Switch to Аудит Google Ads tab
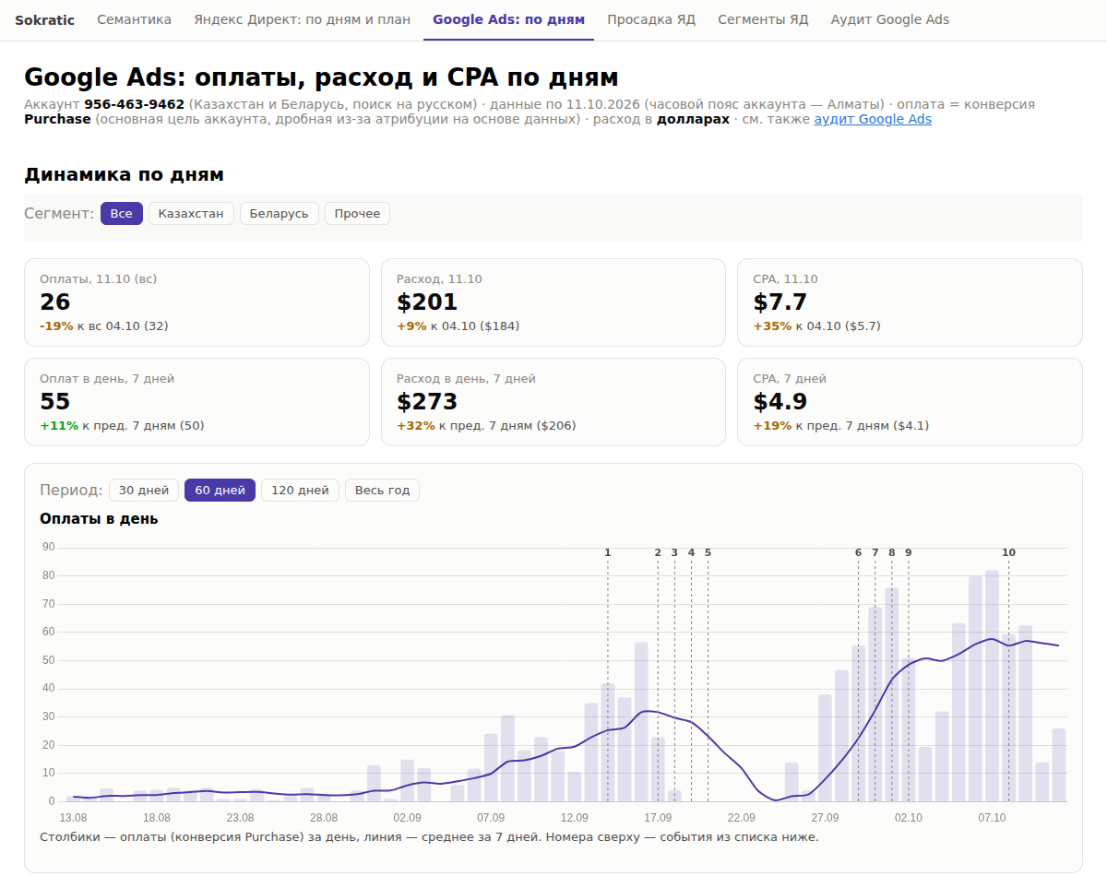Viewport: 1107px width, 876px height. click(890, 19)
